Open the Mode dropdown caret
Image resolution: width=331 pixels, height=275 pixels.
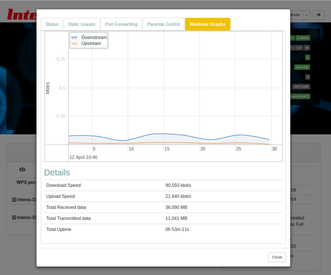pos(307,15)
